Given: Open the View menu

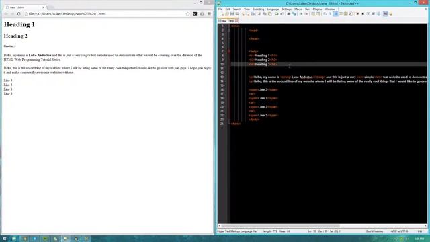Looking at the screenshot, I should (x=247, y=9).
